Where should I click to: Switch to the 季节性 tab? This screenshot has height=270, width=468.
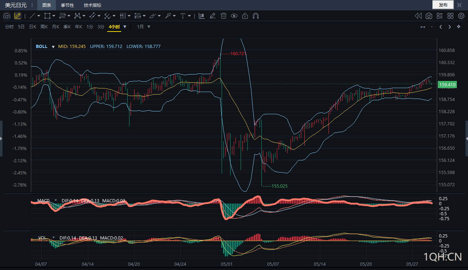click(67, 5)
